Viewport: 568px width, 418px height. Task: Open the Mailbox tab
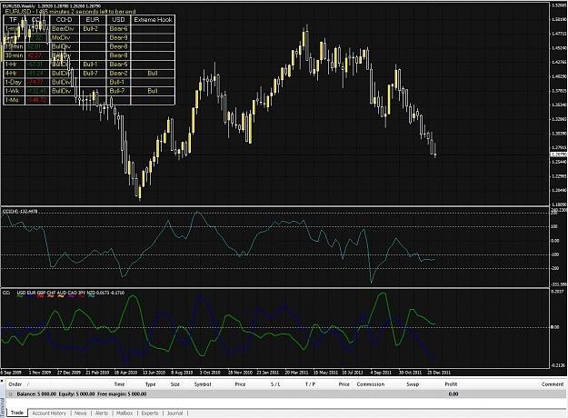(x=125, y=413)
